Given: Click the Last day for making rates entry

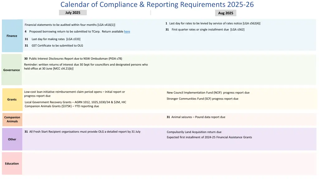Looking at the screenshot, I should (56, 39).
